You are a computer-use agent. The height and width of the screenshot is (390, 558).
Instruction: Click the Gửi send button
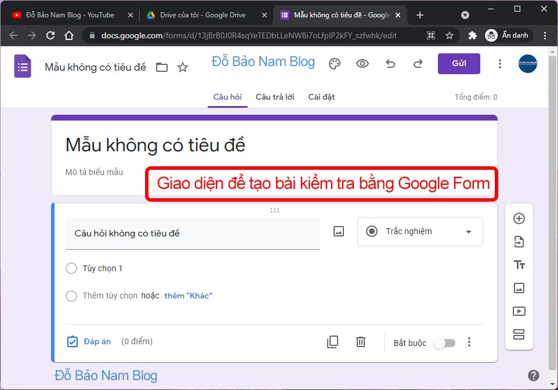(459, 64)
